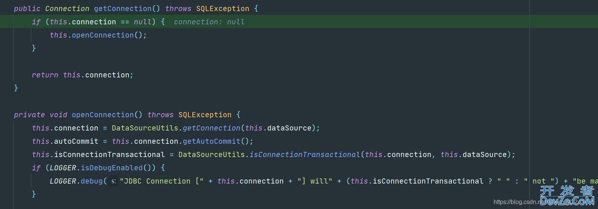The width and height of the screenshot is (598, 209).
Task: Click the Connection return type keyword
Action: point(67,8)
